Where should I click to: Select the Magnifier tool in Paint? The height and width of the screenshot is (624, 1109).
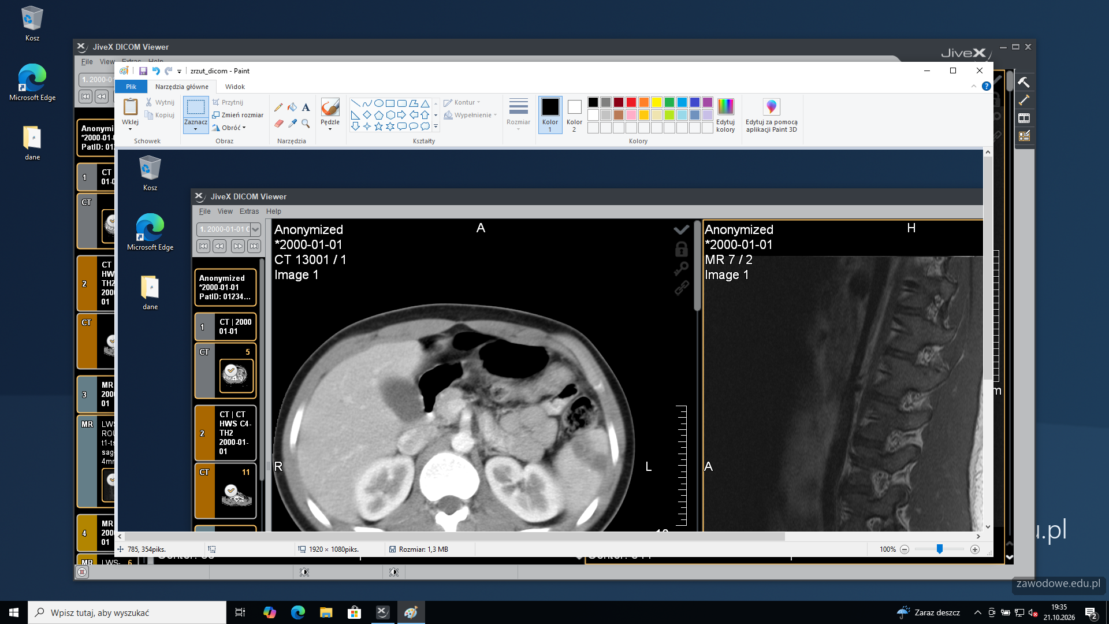(306, 124)
